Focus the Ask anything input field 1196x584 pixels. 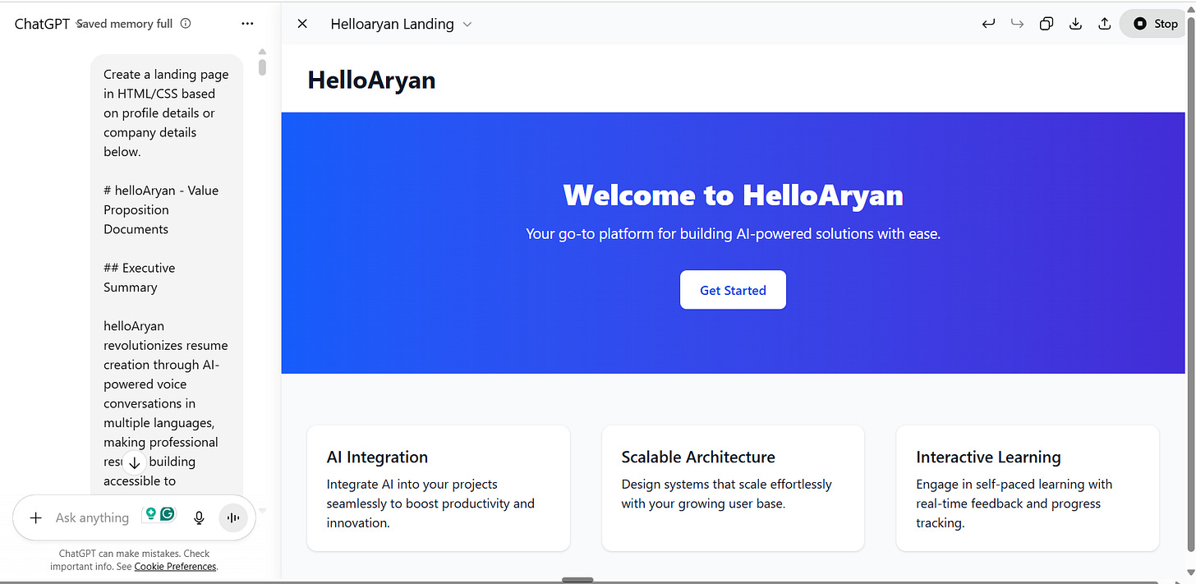pos(92,517)
